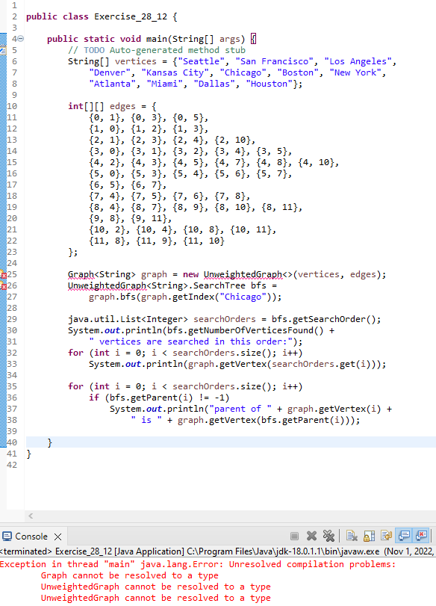The height and width of the screenshot is (606, 436).
Task: Click line number 10 in the gutter
Action: tap(12, 106)
